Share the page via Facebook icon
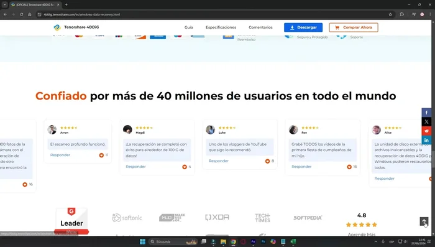The image size is (435, 247). point(426,113)
